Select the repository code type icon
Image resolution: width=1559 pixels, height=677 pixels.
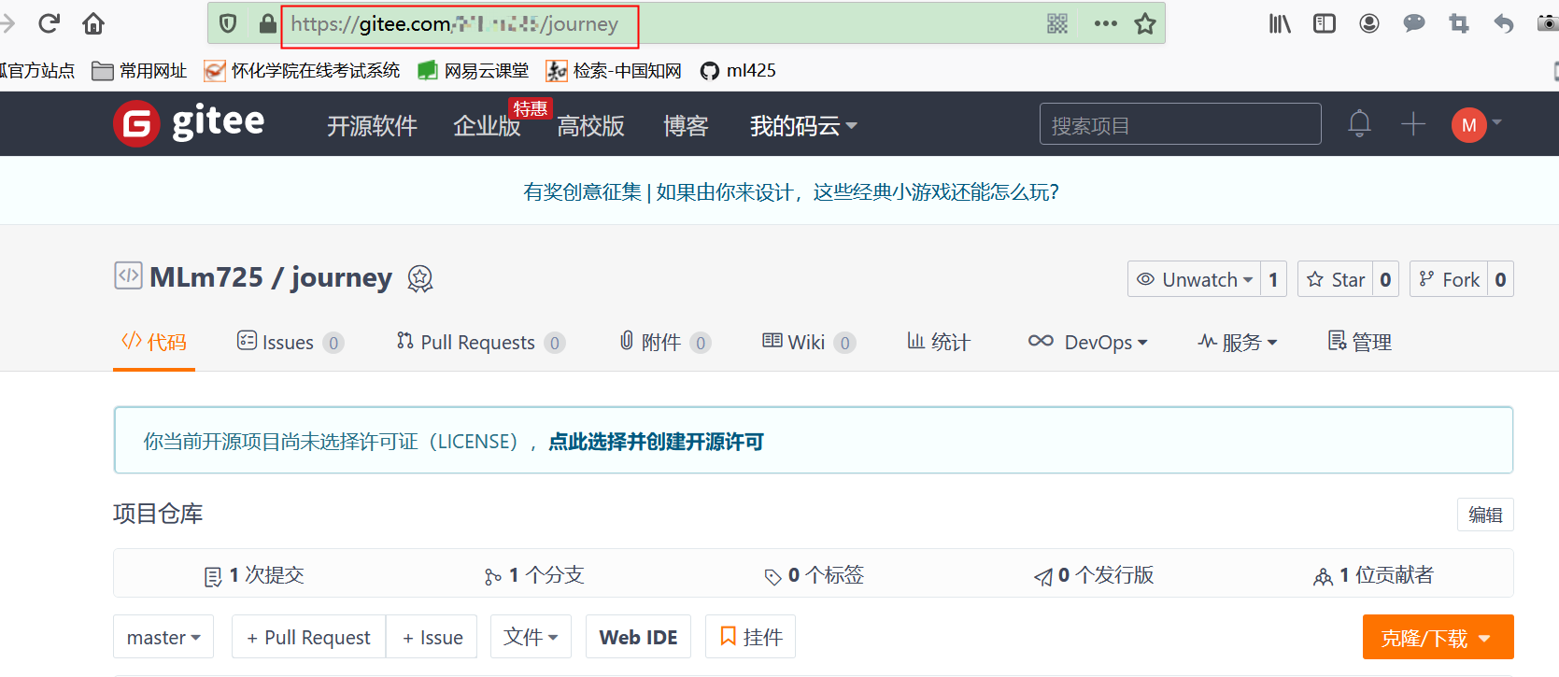(x=128, y=275)
